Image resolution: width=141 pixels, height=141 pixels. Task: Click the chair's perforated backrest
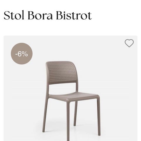point(62,73)
